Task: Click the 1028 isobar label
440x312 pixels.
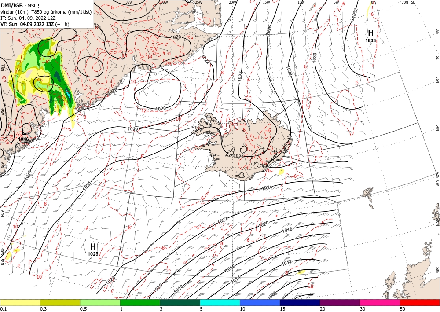Action: pos(290,71)
